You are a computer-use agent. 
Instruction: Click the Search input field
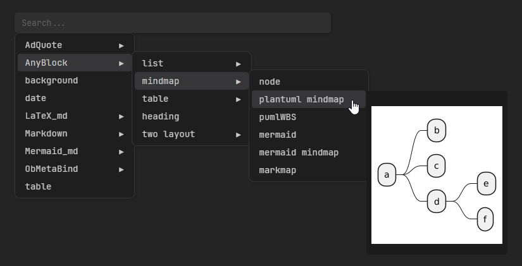pyautogui.click(x=172, y=23)
